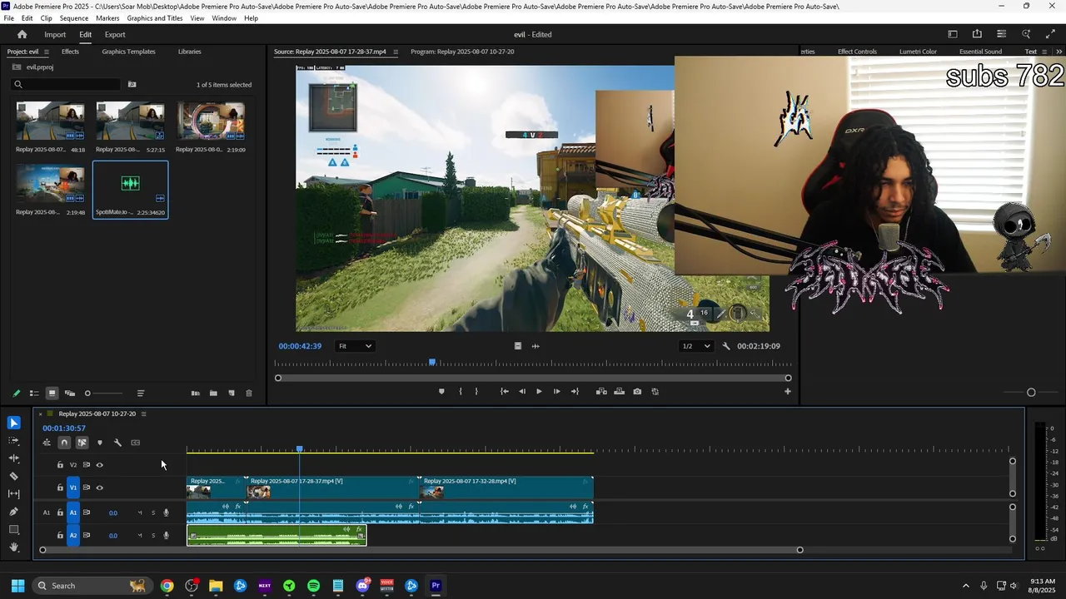Go to In point in Source monitor
Screen dimensions: 1066x599
tap(504, 391)
